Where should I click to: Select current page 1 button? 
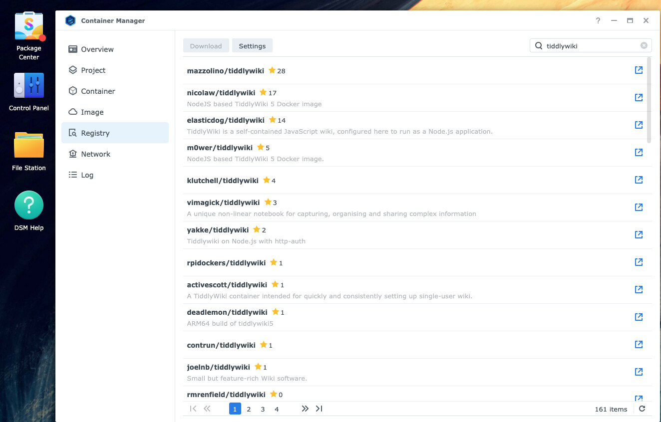tap(235, 409)
